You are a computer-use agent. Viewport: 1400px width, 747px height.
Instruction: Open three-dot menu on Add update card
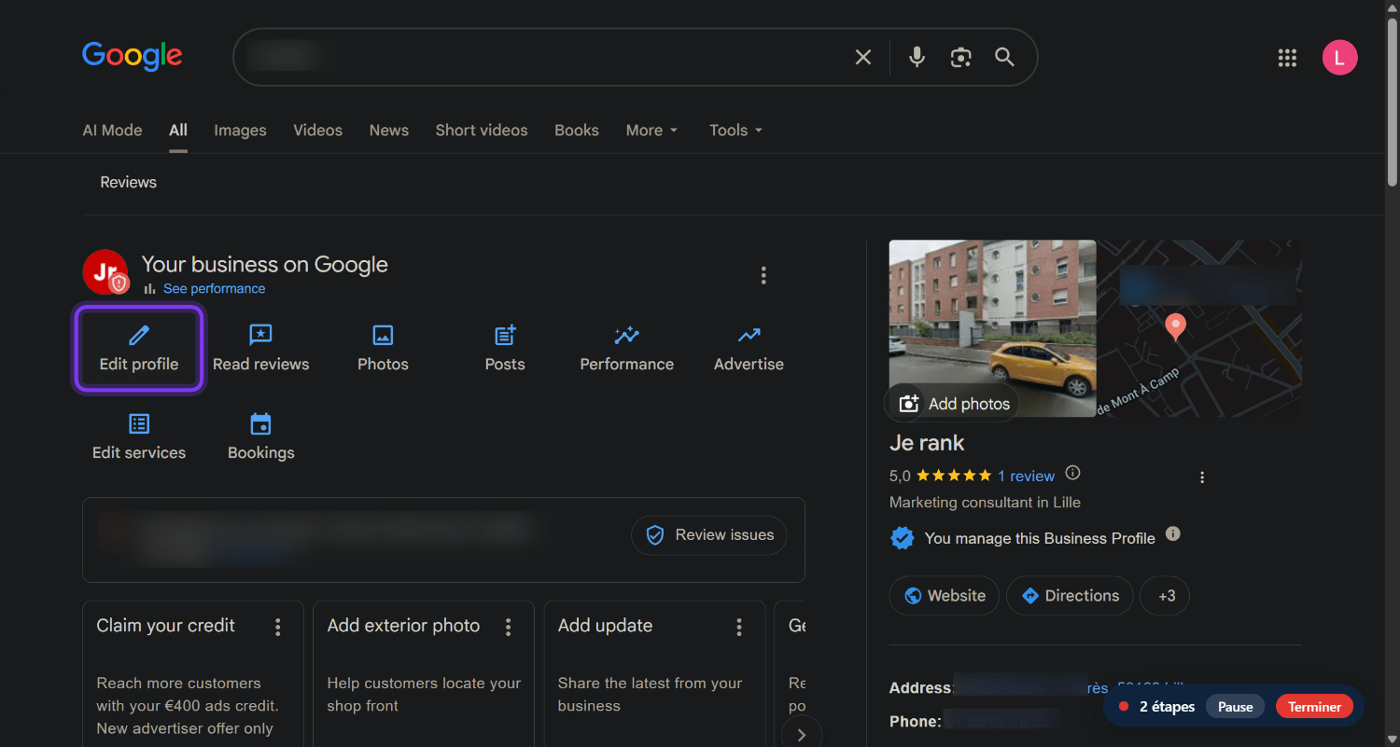[739, 628]
